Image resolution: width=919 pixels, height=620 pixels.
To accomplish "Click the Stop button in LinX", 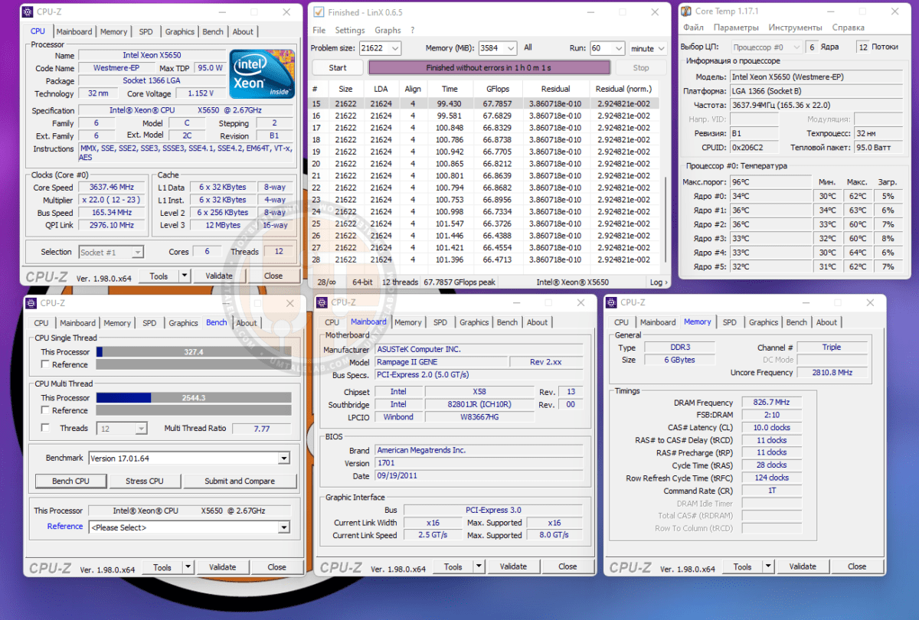I will point(641,67).
